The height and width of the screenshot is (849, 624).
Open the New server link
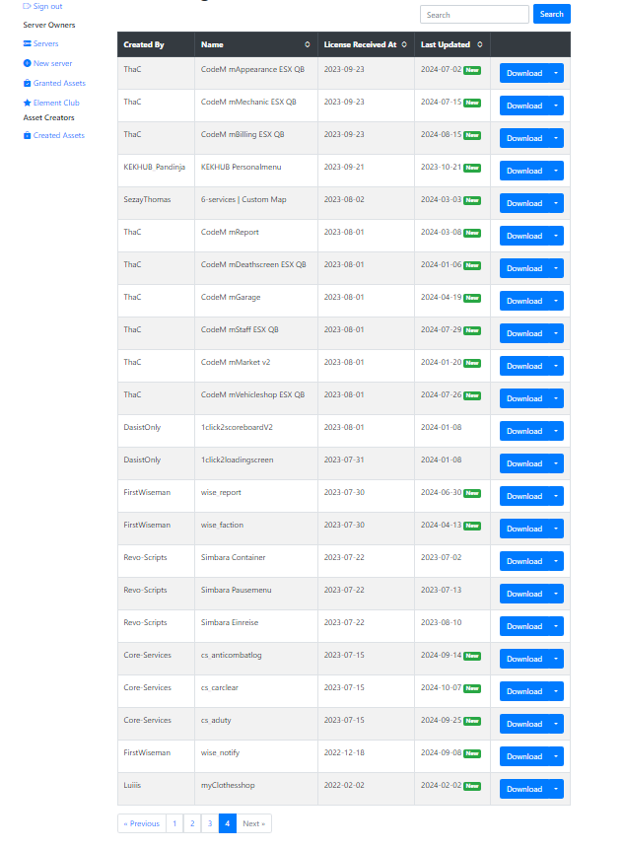(52, 63)
